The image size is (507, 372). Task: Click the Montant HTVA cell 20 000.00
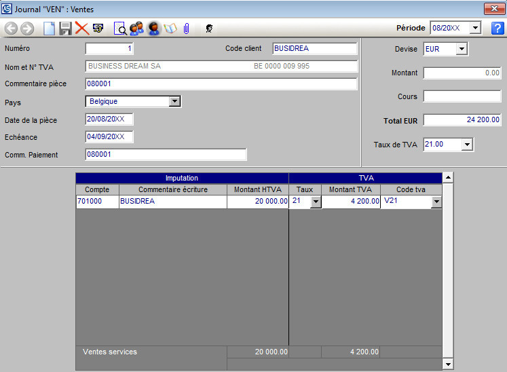click(x=257, y=202)
